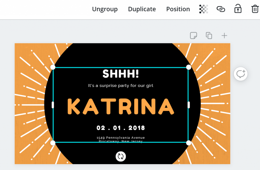Click the top-right corner resize handle
The image size is (260, 170).
click(x=189, y=67)
